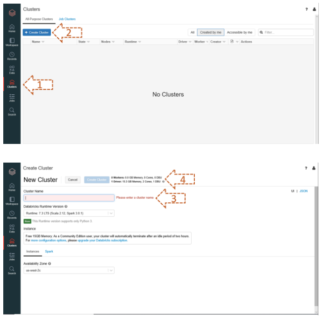323x321 pixels.
Task: Click the Databricks logo in the upper screenshot
Action: click(x=12, y=13)
